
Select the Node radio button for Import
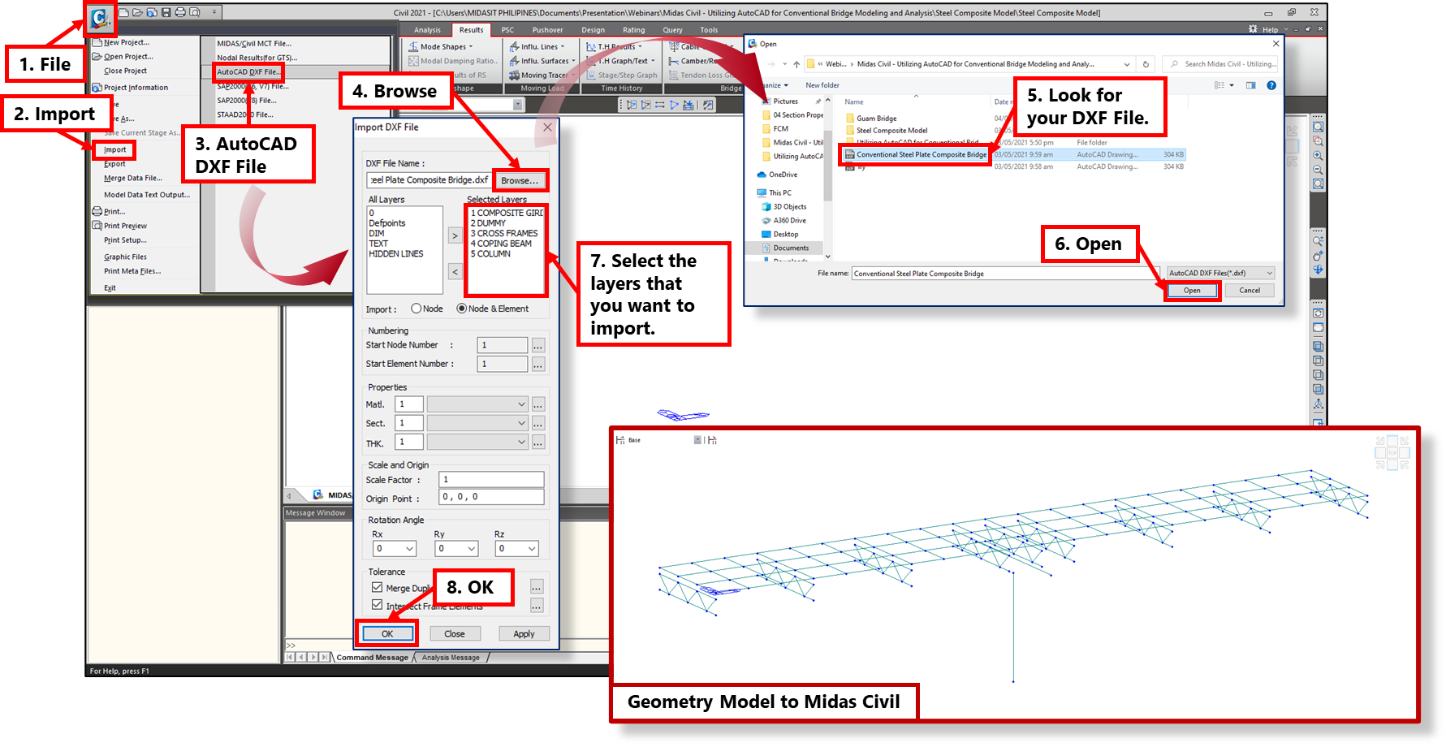[417, 308]
